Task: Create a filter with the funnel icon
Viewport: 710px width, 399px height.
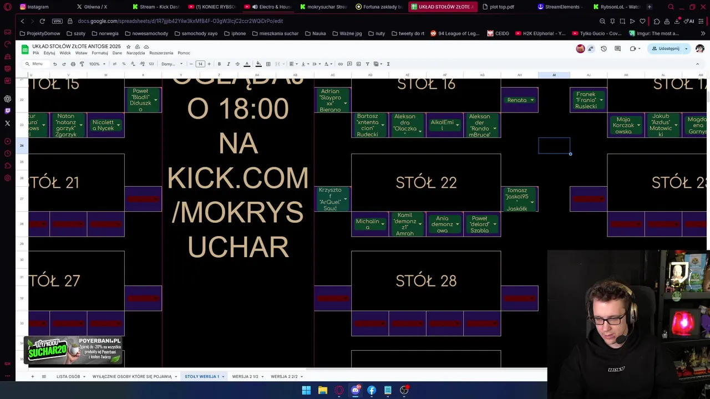Action: click(x=367, y=64)
